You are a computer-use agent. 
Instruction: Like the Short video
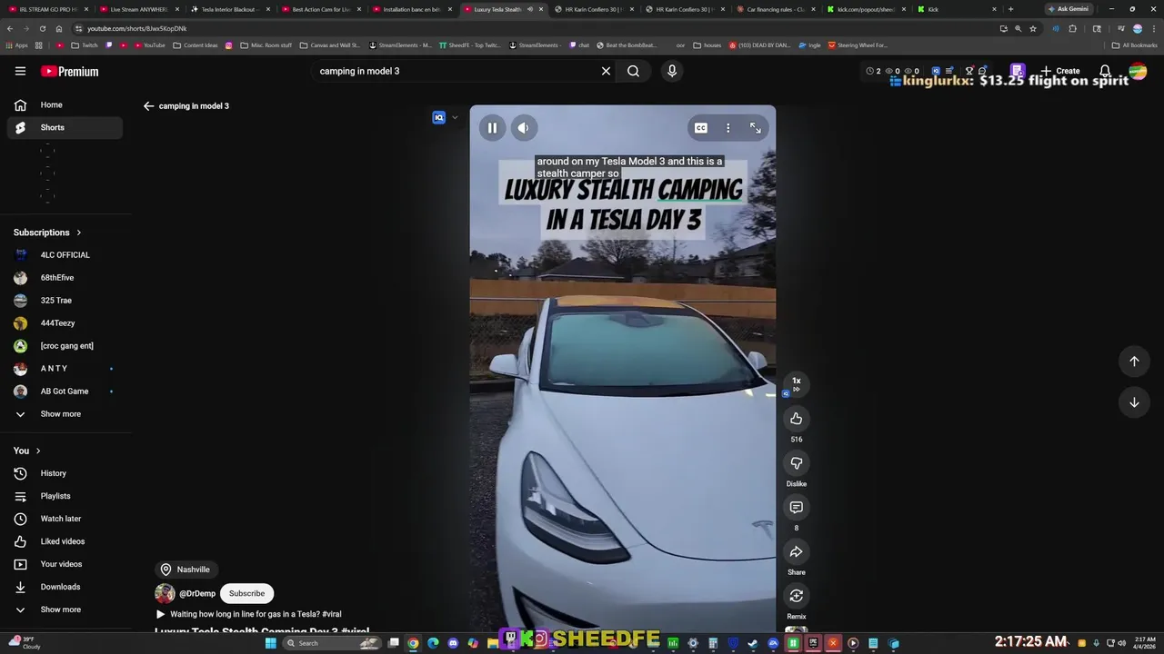coord(796,419)
